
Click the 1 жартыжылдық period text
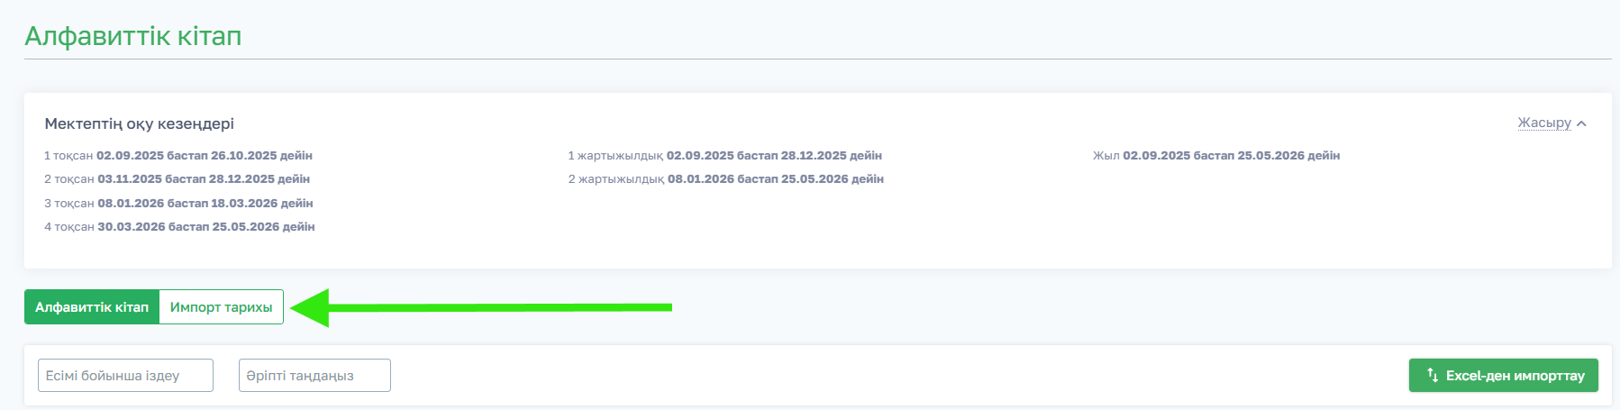click(725, 156)
